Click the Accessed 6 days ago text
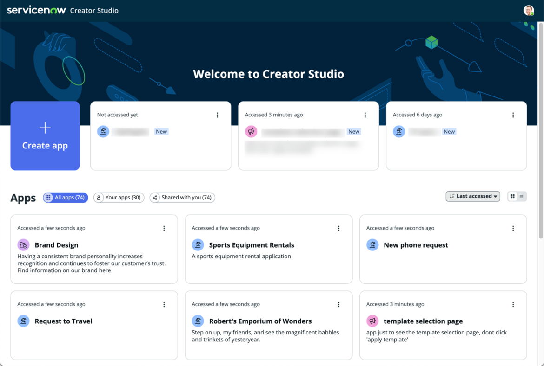544x366 pixels. click(x=418, y=115)
